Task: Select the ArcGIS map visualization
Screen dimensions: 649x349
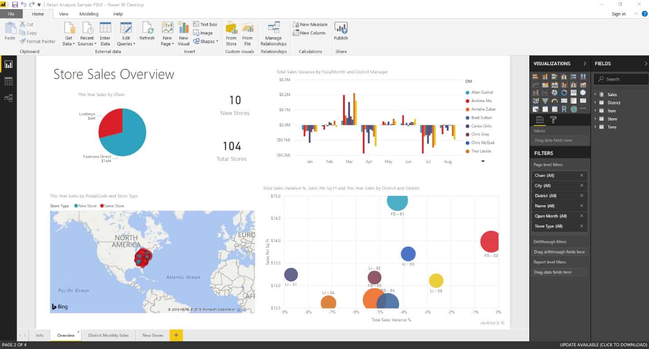Action: click(x=573, y=109)
